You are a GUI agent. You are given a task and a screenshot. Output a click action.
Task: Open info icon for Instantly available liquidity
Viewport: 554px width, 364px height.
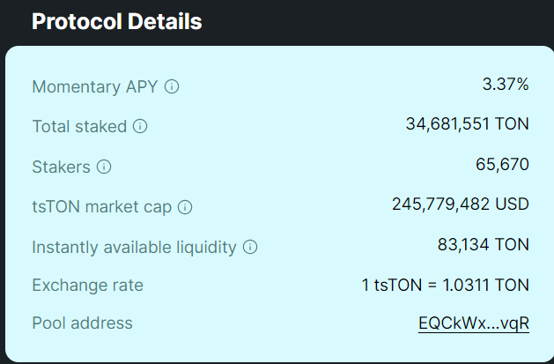(250, 247)
